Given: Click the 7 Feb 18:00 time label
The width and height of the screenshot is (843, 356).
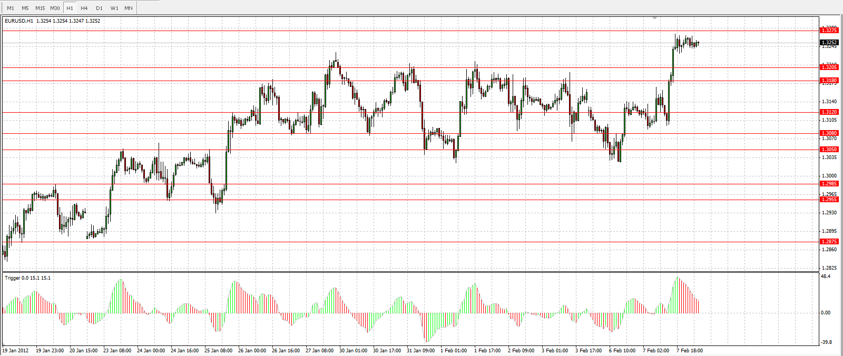Looking at the screenshot, I should [690, 351].
